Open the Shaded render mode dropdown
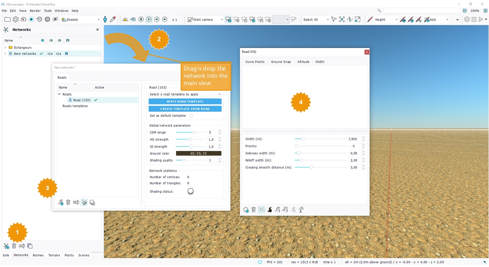This screenshot has height=267, width=489. (81, 19)
